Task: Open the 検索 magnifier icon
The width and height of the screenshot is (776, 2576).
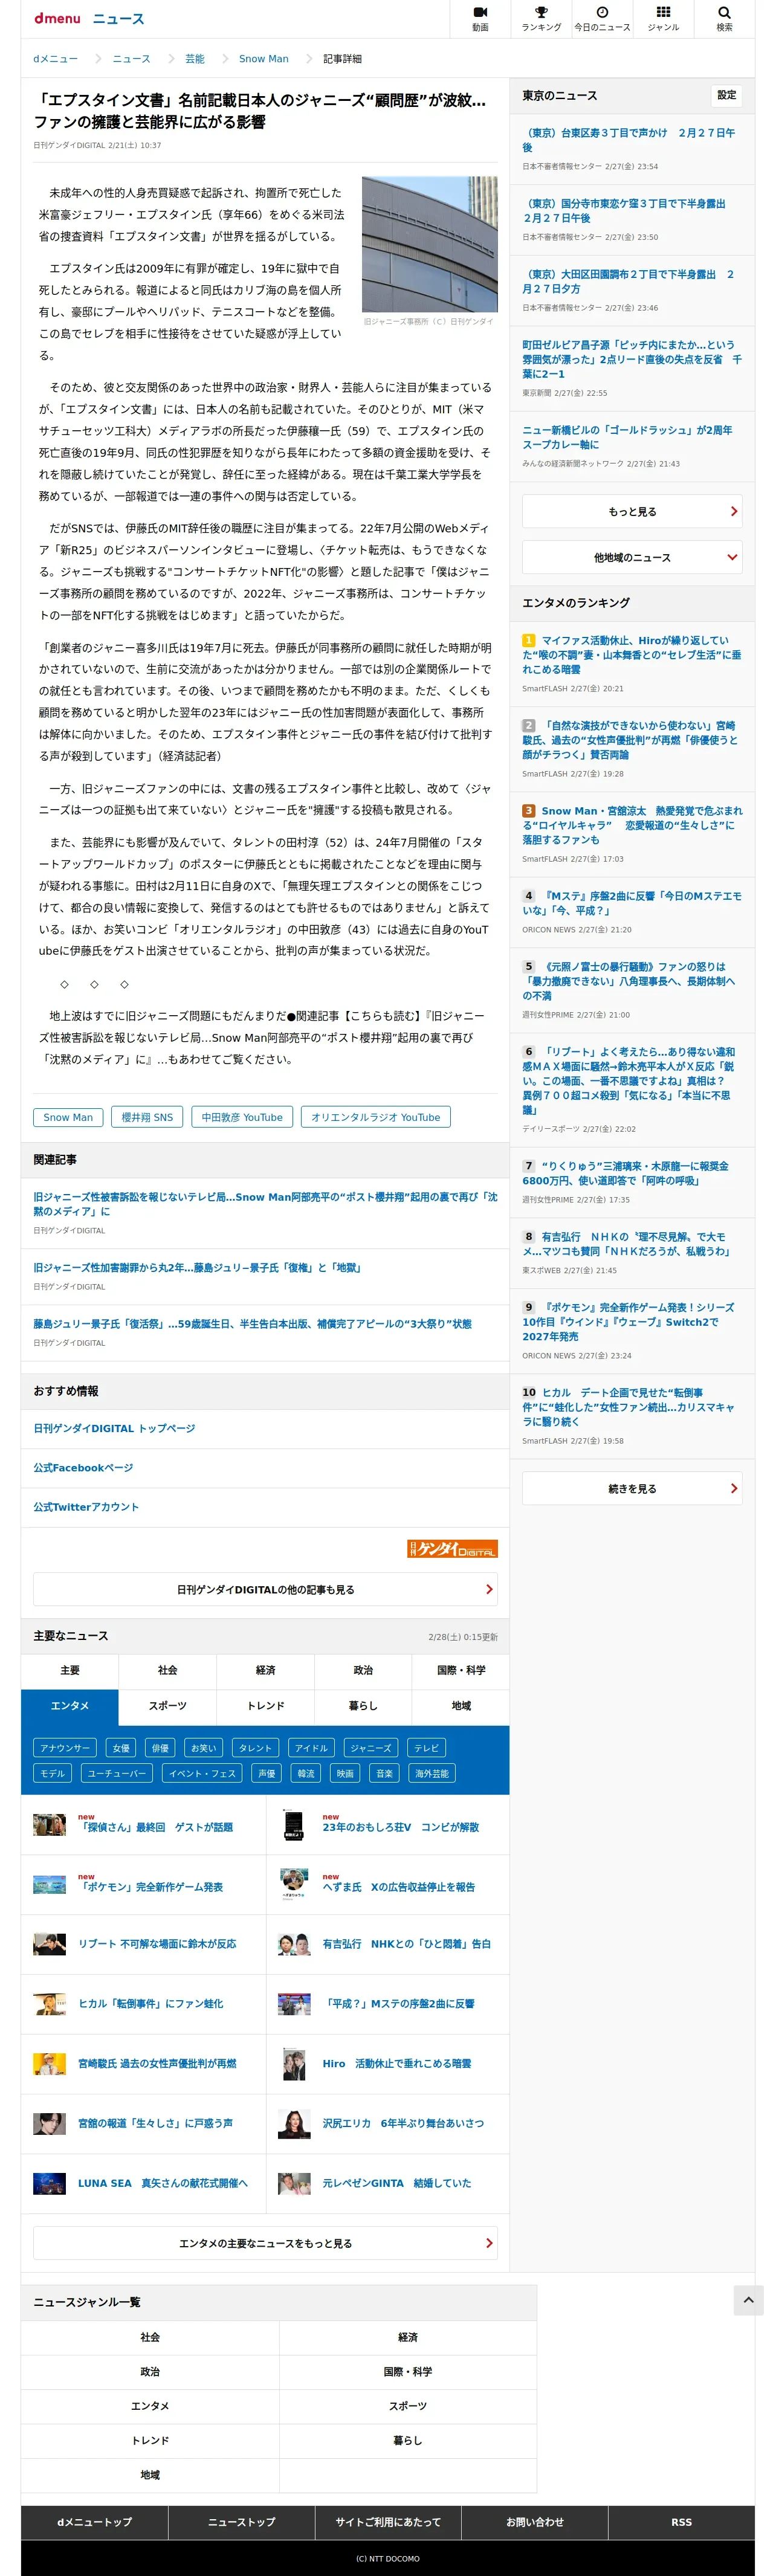Action: [724, 19]
